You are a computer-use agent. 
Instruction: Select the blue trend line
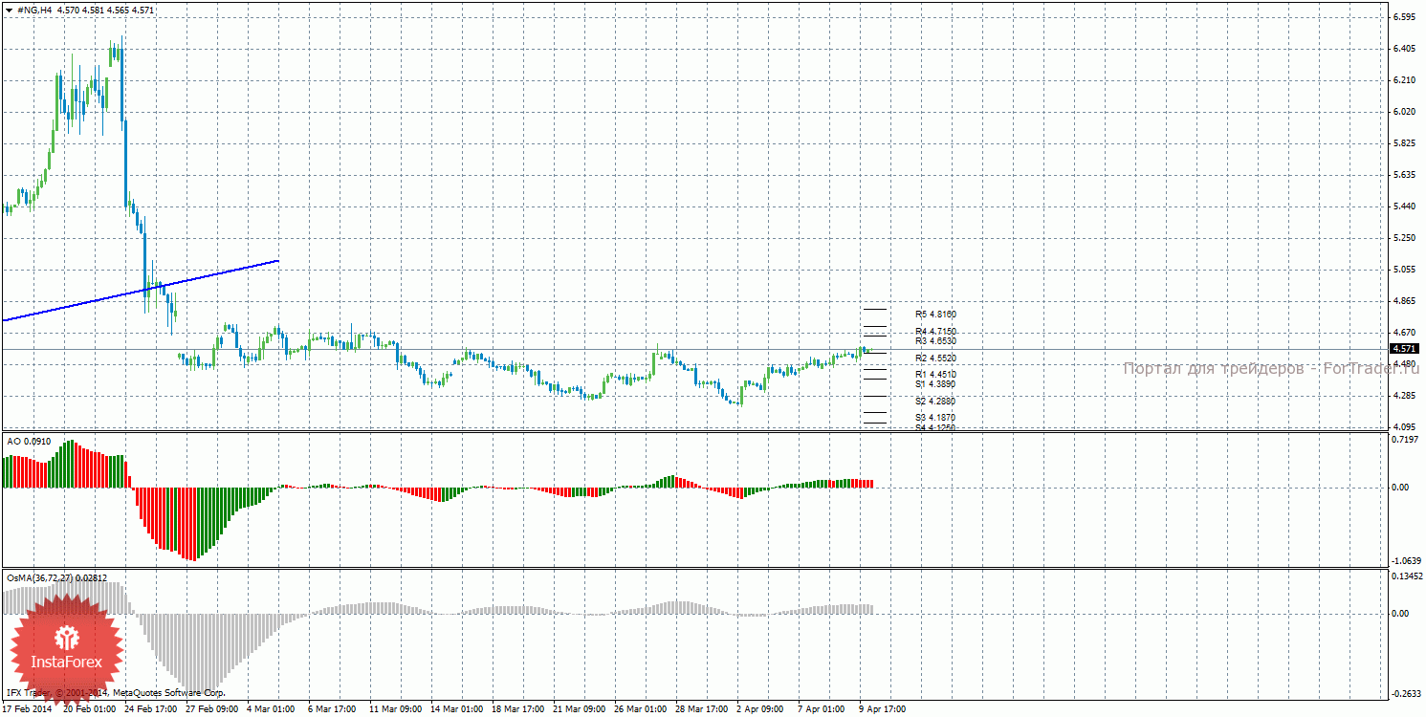click(x=143, y=290)
